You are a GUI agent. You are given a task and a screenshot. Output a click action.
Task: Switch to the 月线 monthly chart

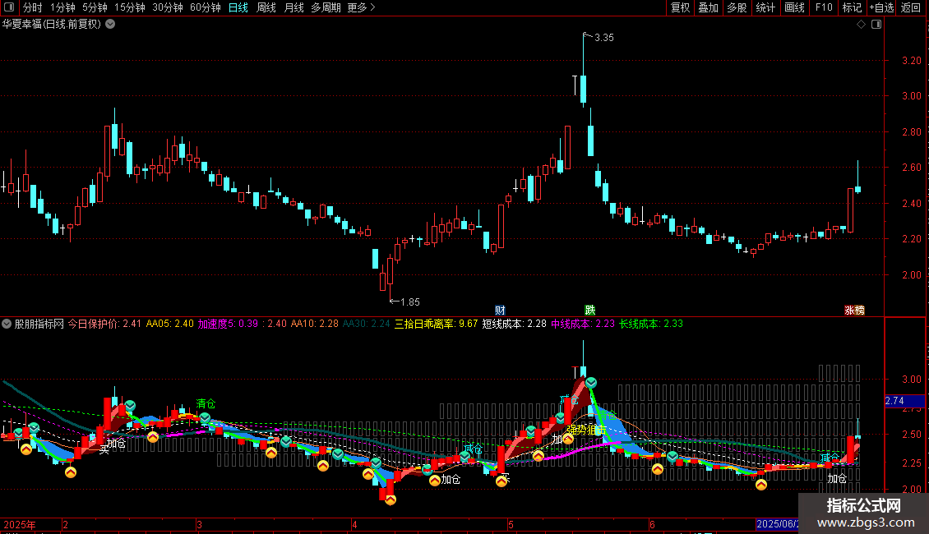point(293,7)
